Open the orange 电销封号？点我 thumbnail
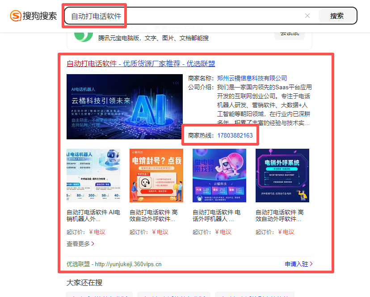Viewport: 370px width, 297px height. 156,176
